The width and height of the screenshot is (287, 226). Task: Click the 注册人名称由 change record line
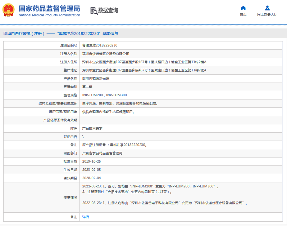tap(165, 203)
